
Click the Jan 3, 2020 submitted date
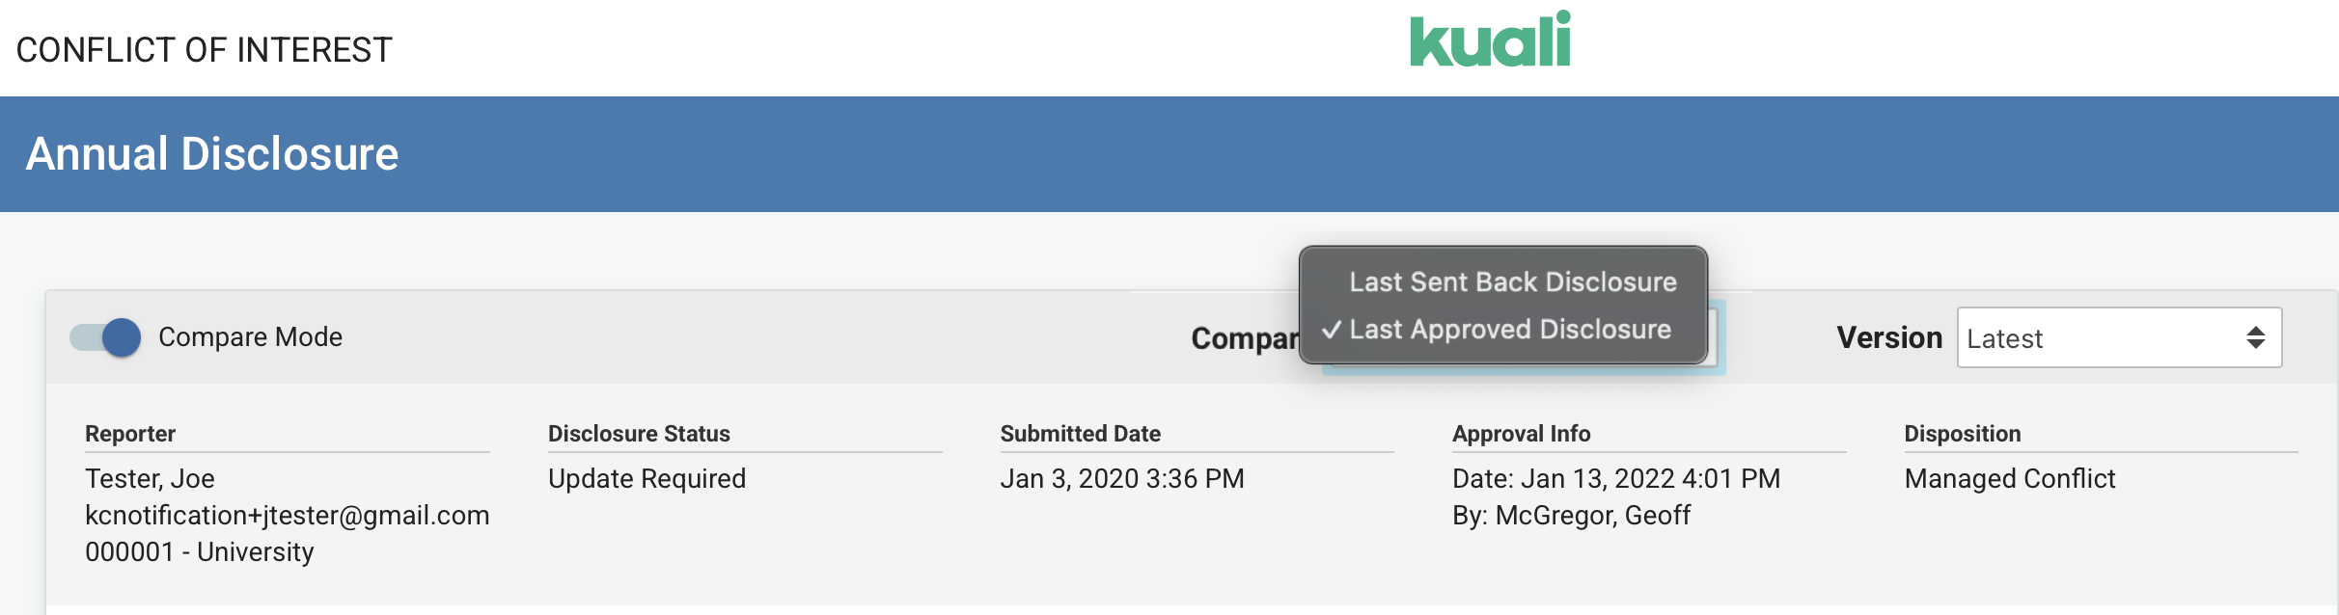point(1122,479)
